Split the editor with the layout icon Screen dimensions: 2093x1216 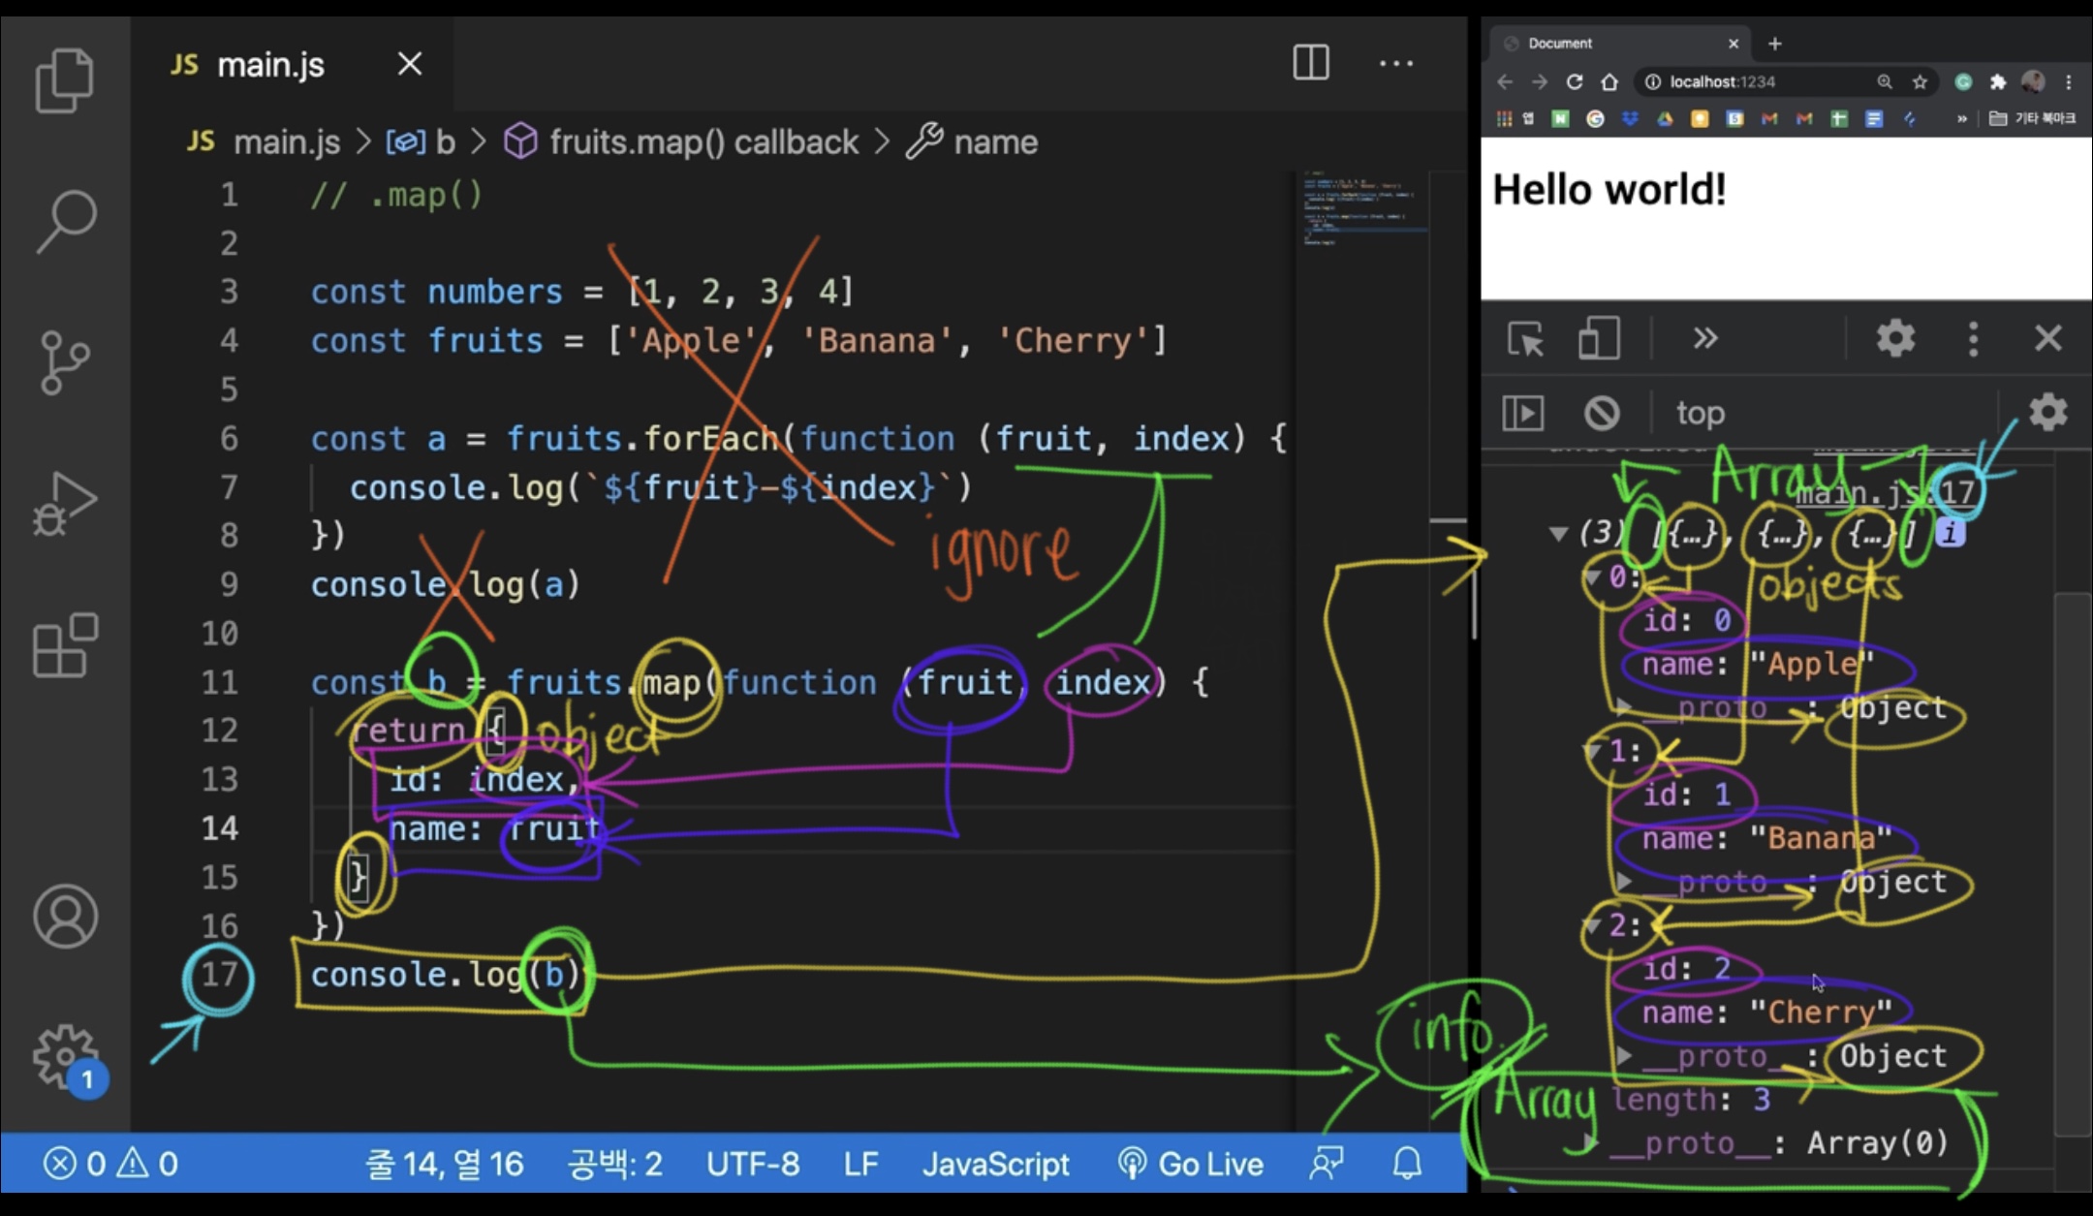pyautogui.click(x=1310, y=64)
